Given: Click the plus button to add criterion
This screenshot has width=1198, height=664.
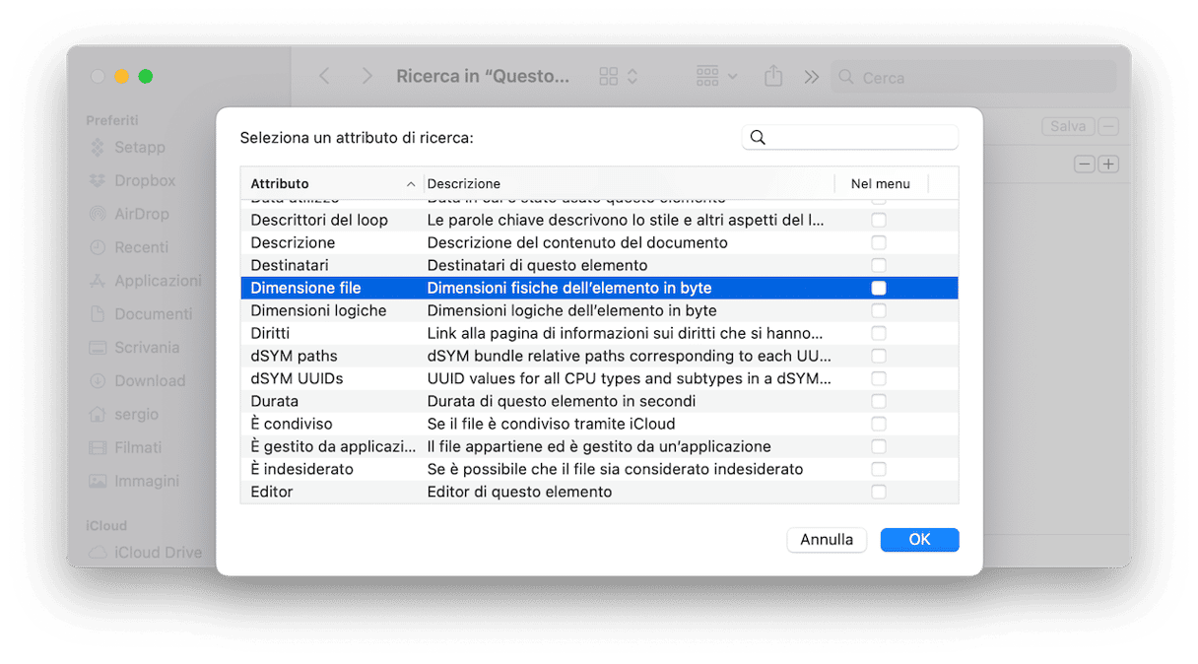Looking at the screenshot, I should coord(1108,164).
